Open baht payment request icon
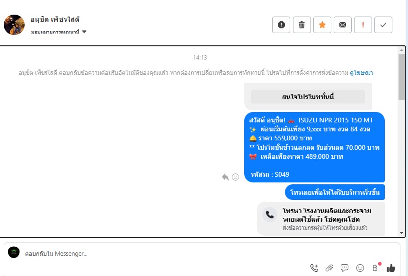Screen dimensions: 408x276 pos(375,267)
